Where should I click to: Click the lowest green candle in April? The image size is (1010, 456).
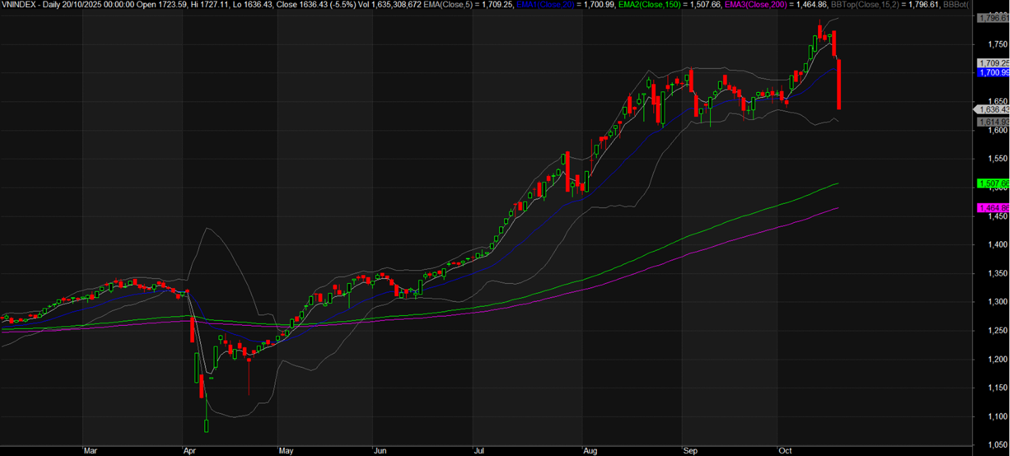point(206,426)
